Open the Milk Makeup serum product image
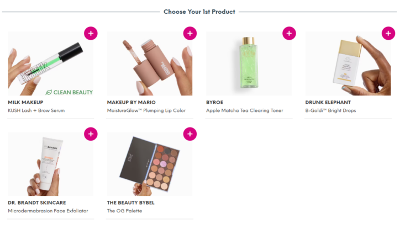This screenshot has height=235, width=405. pos(51,64)
